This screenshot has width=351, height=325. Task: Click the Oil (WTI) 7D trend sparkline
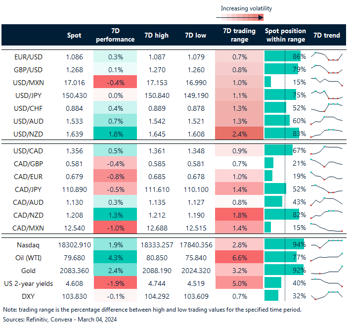pos(326,257)
